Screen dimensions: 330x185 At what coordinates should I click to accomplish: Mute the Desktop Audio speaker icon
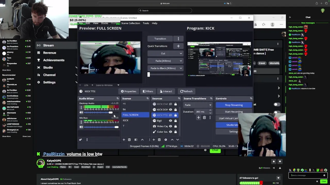[x=81, y=113]
